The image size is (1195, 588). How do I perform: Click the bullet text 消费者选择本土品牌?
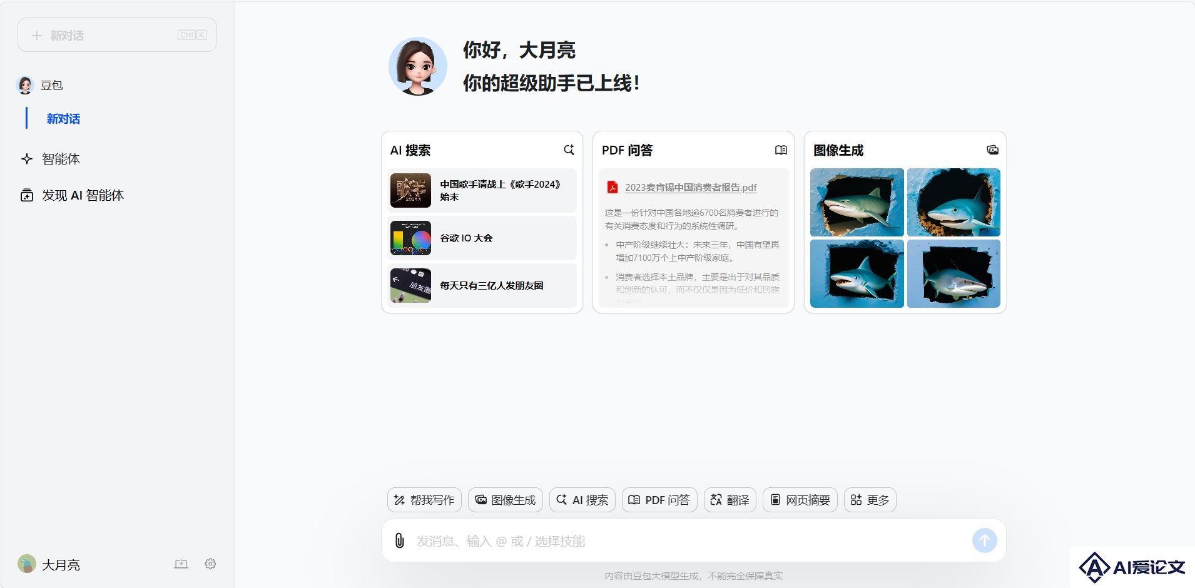(x=697, y=283)
